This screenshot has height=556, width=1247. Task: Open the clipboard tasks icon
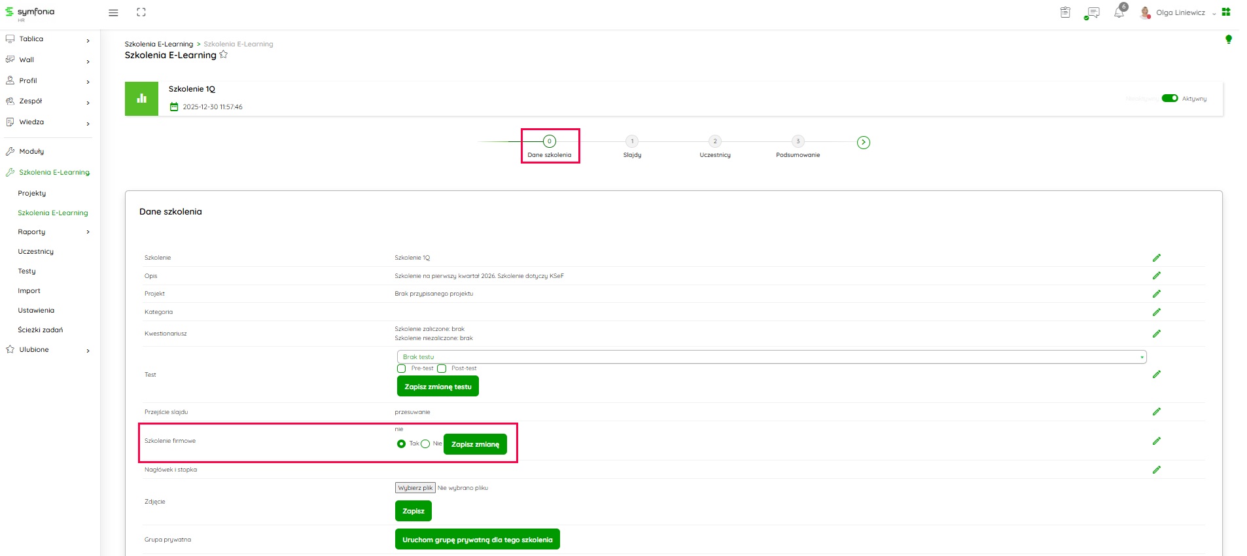(1065, 12)
